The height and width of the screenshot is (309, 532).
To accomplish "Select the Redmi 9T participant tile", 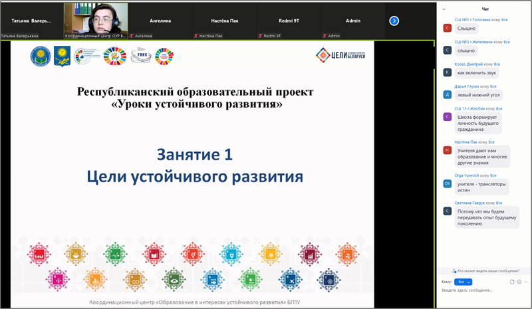I will coord(289,21).
